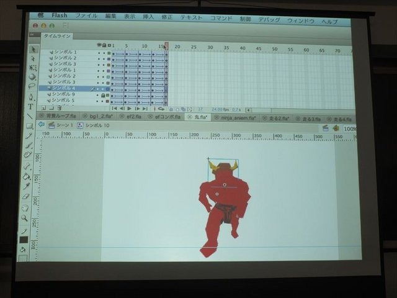Viewport: 397px width, 298px height.
Task: Toggle lock dot of シンボル 4 layer
Action: pyautogui.click(x=102, y=89)
